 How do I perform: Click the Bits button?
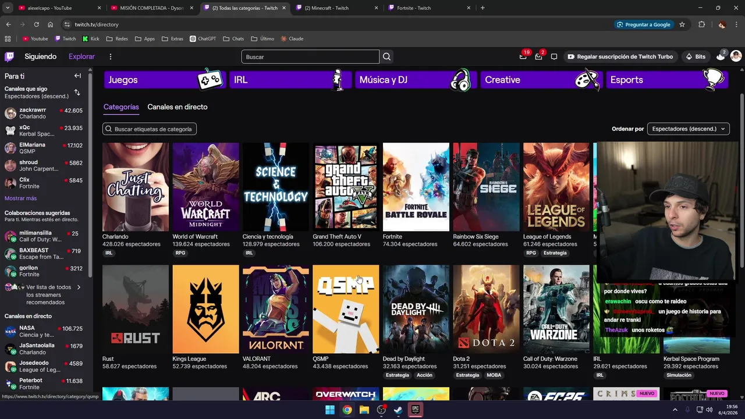[x=696, y=56]
